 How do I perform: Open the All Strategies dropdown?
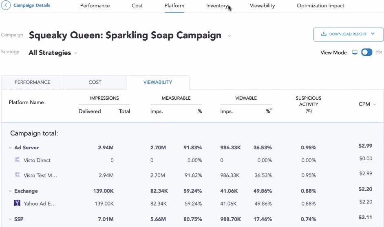[76, 53]
